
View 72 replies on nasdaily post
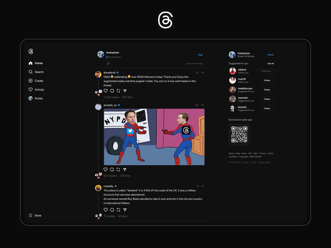pos(110,216)
